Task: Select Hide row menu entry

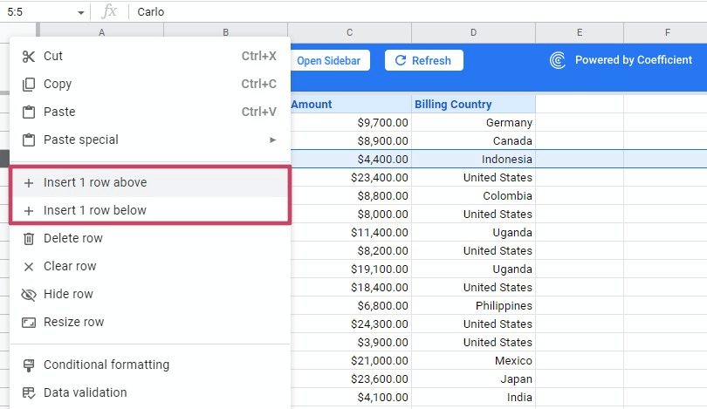Action: click(150, 294)
